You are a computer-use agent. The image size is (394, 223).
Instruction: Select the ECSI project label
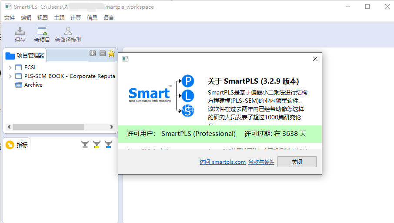tap(30, 68)
